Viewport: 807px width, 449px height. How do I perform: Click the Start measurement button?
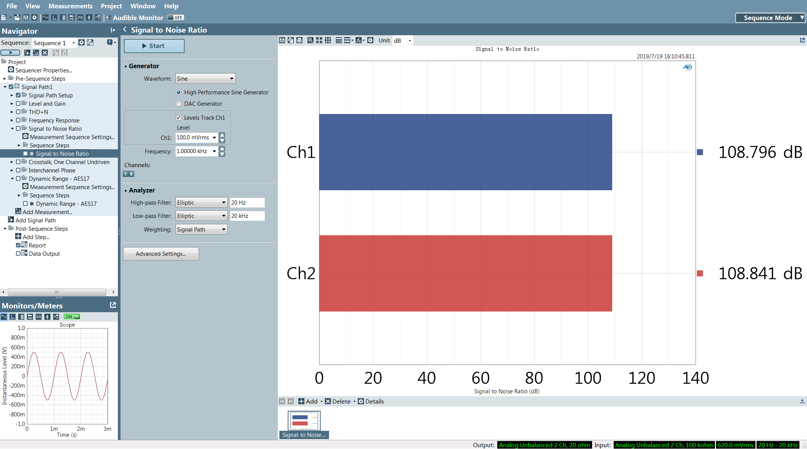[x=154, y=46]
